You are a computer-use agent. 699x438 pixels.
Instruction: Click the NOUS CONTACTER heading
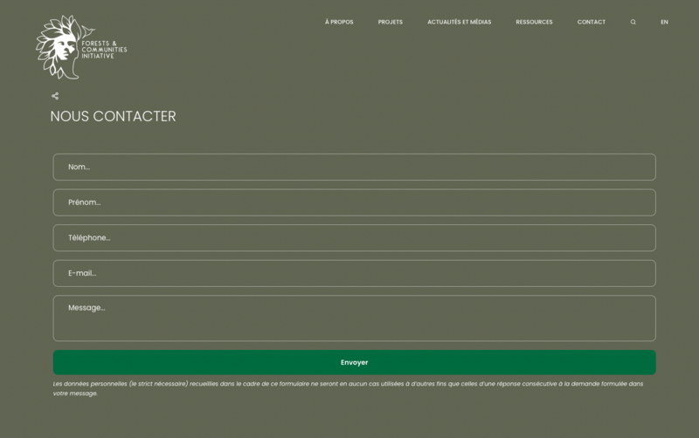click(x=113, y=116)
